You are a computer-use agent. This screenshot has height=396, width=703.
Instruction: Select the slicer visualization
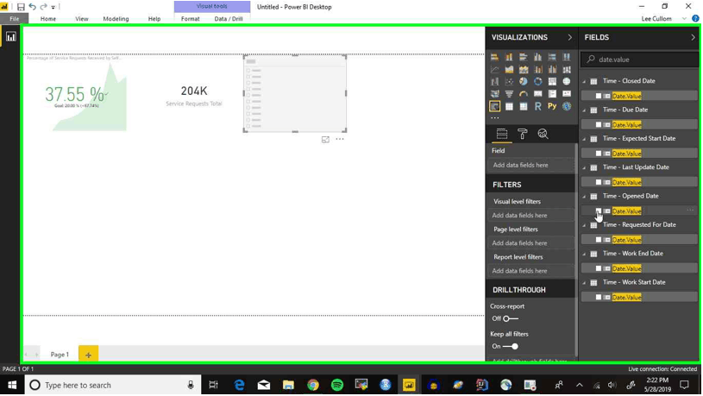click(494, 106)
